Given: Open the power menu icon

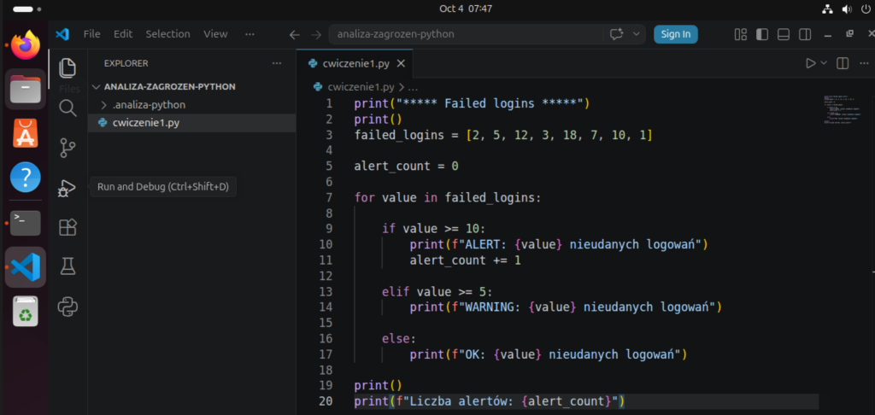Looking at the screenshot, I should [865, 9].
